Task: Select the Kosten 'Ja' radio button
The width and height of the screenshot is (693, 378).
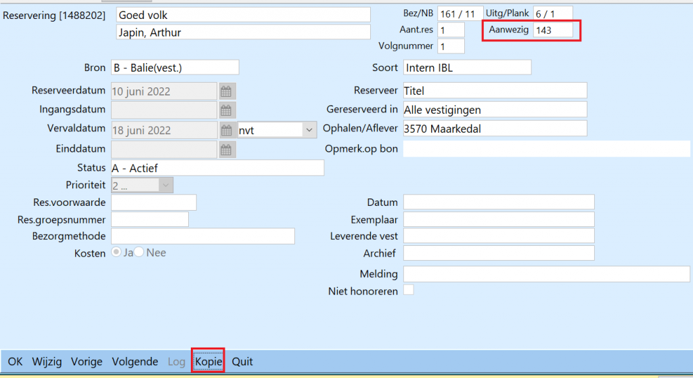Action: pyautogui.click(x=116, y=252)
